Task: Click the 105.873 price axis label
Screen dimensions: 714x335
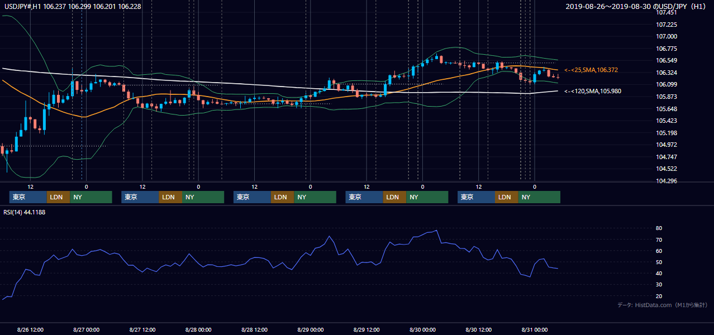Action: tap(667, 97)
